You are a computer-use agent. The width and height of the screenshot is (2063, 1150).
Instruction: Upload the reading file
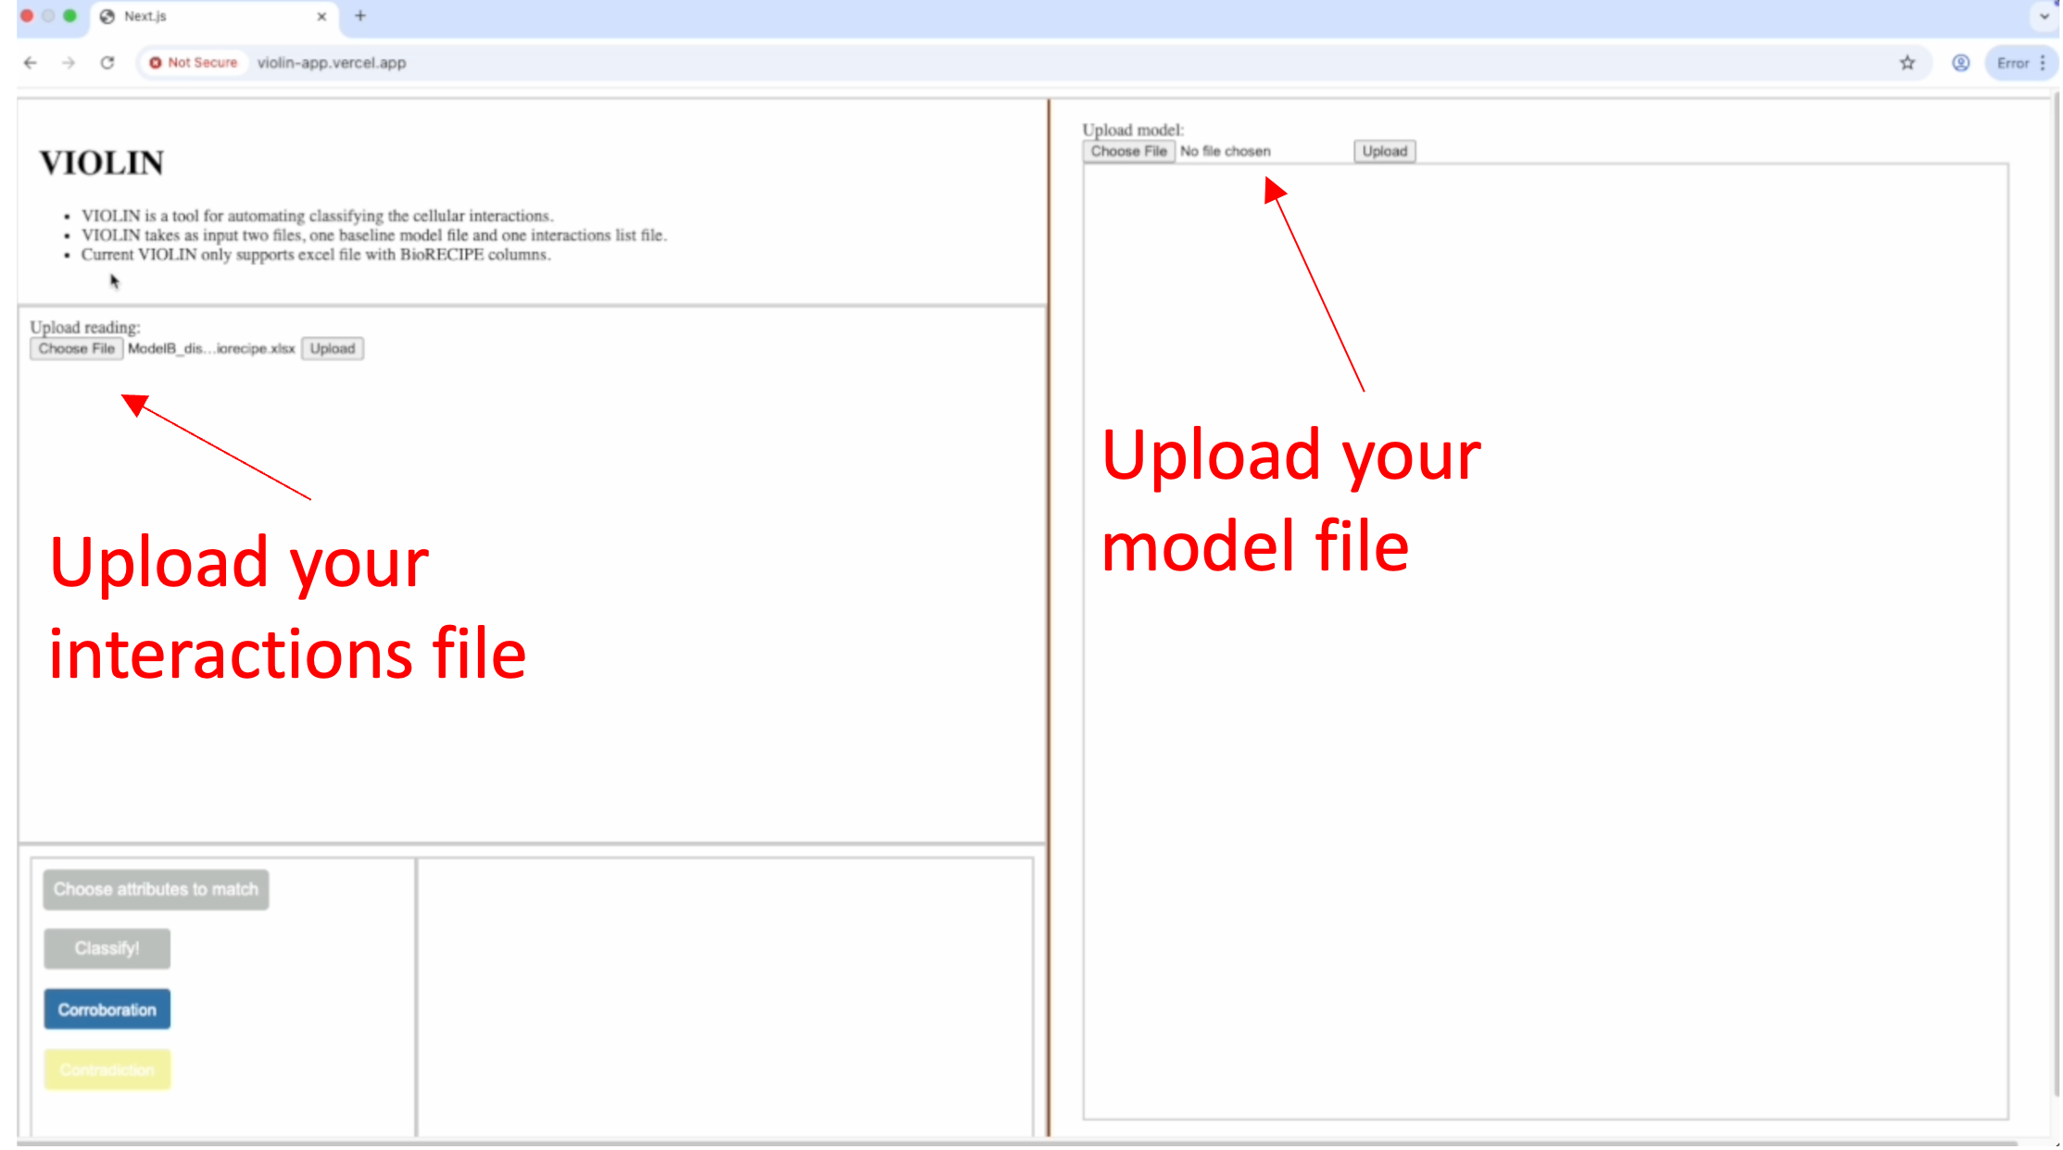pyautogui.click(x=333, y=349)
